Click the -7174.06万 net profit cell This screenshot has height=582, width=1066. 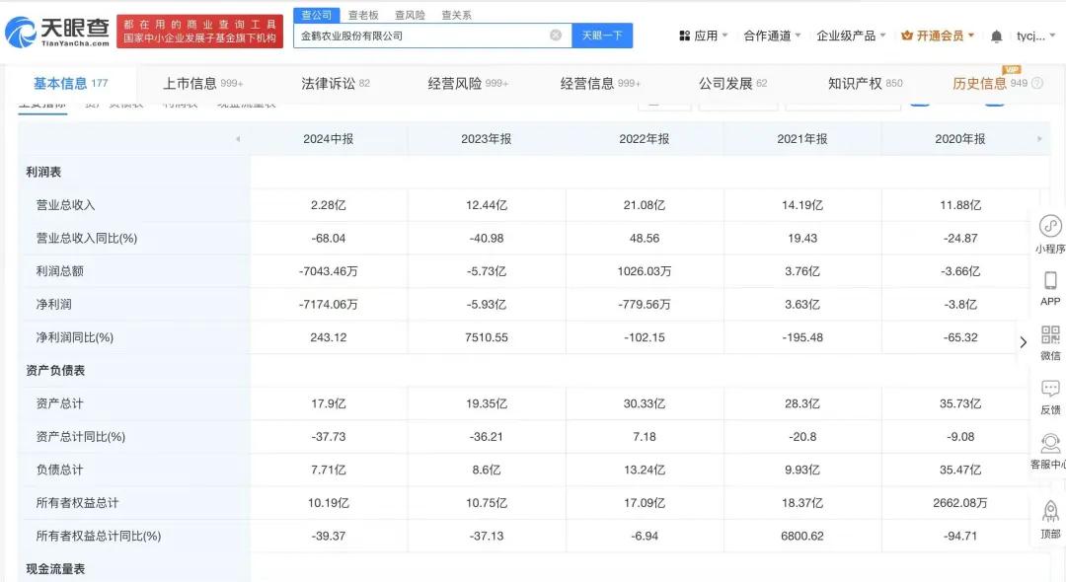329,304
